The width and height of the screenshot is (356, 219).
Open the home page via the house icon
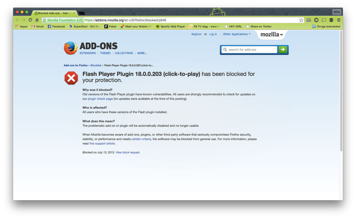coord(37,20)
